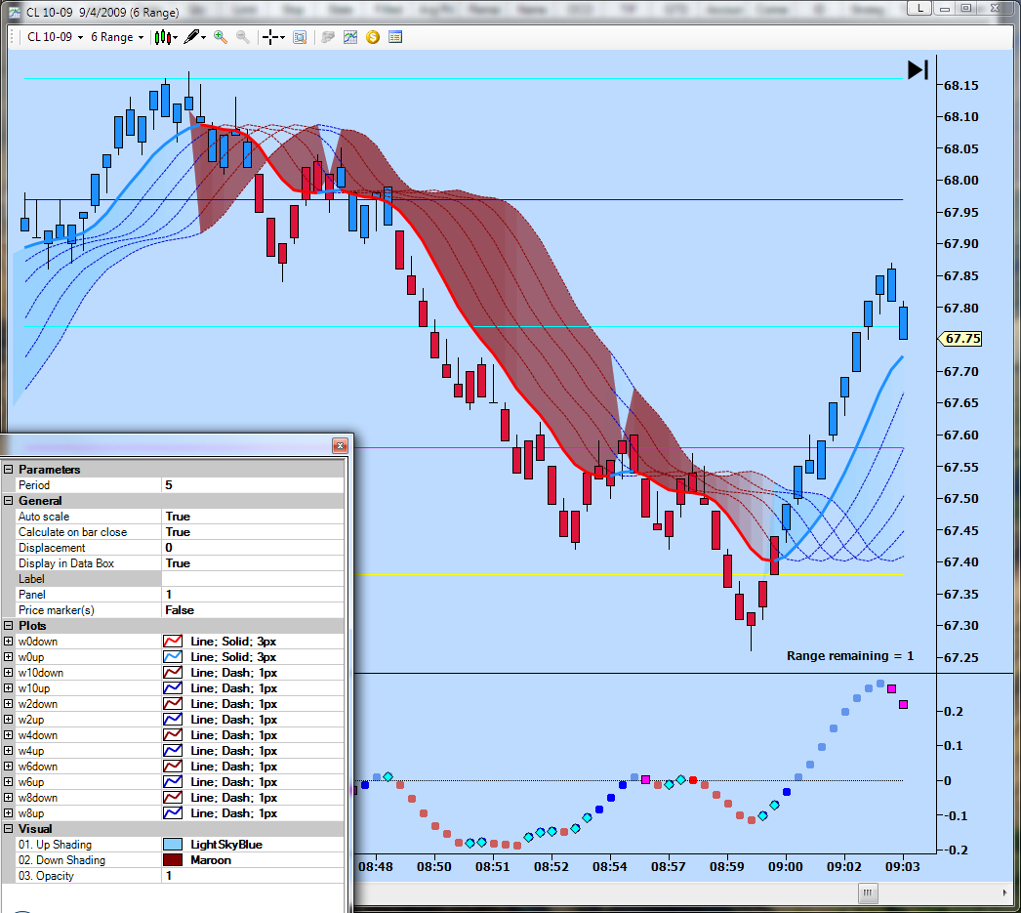Collapse the Parameters section
1021x913 pixels.
pyautogui.click(x=9, y=470)
